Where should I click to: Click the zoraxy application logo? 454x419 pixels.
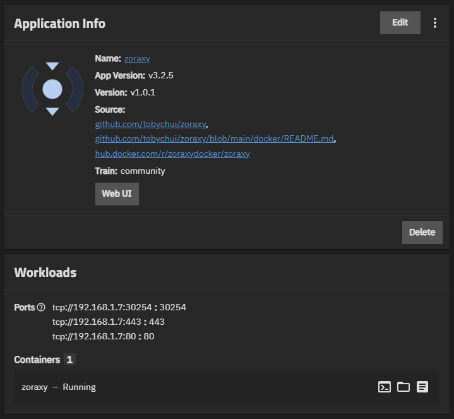[x=52, y=89]
